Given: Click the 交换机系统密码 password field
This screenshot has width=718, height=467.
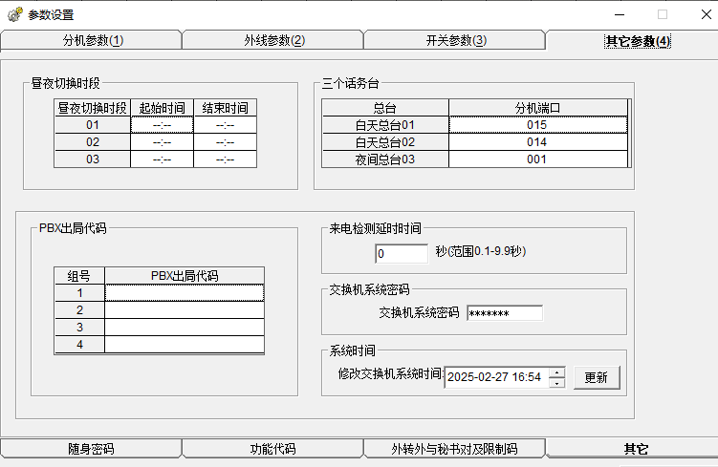Looking at the screenshot, I should click(504, 313).
